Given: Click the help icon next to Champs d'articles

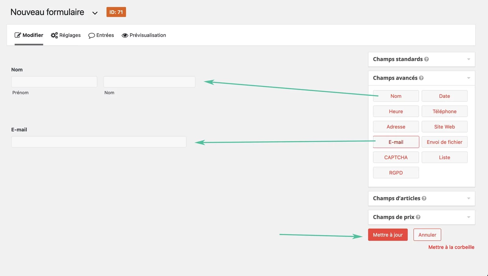Looking at the screenshot, I should (424, 198).
